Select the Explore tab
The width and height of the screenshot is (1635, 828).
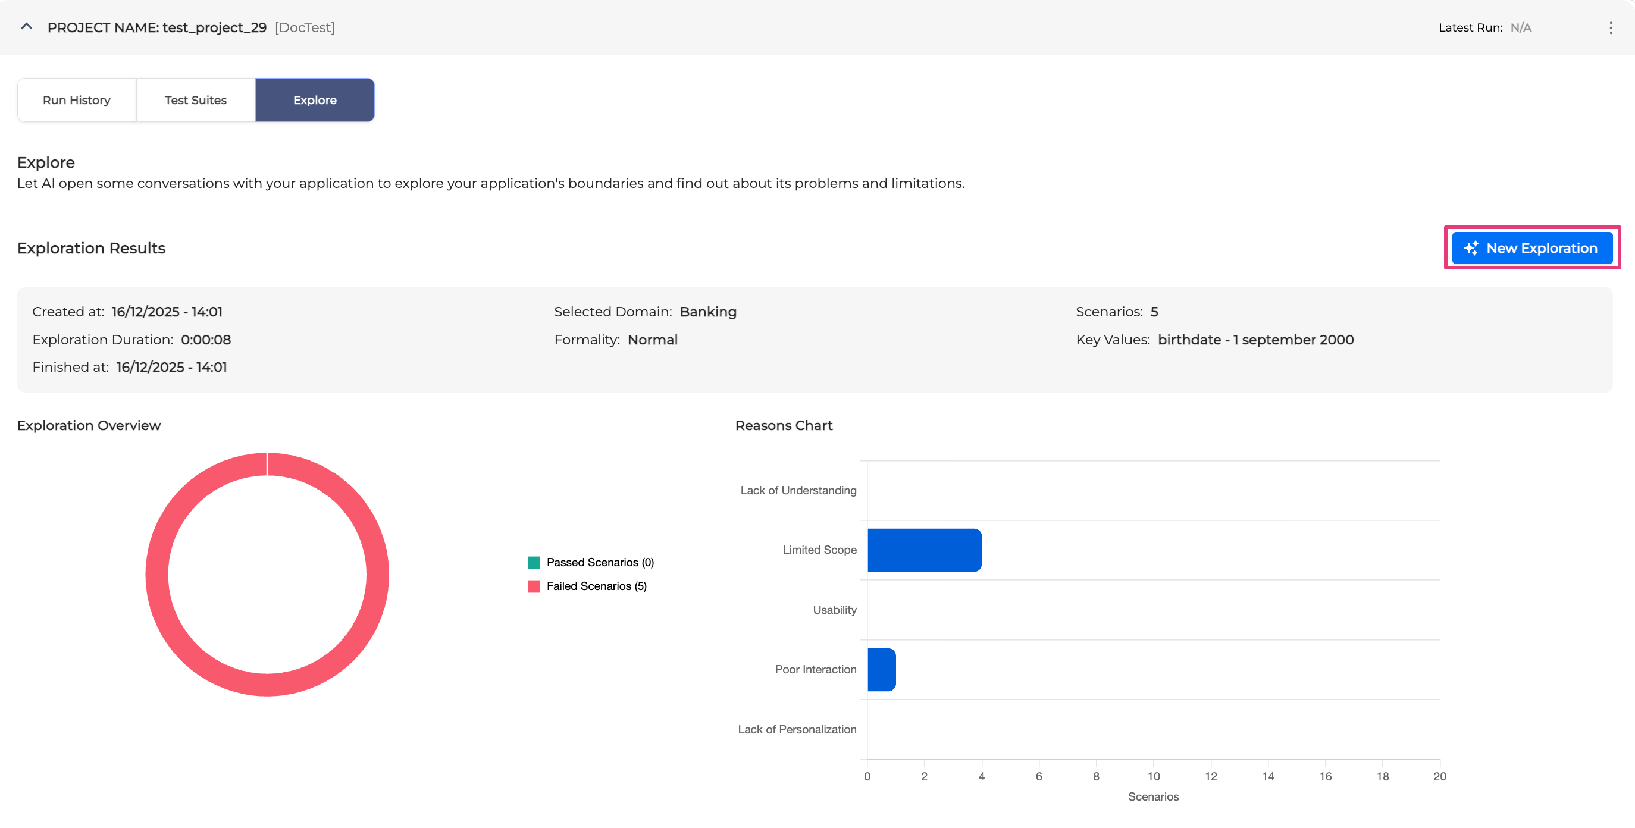pyautogui.click(x=315, y=99)
